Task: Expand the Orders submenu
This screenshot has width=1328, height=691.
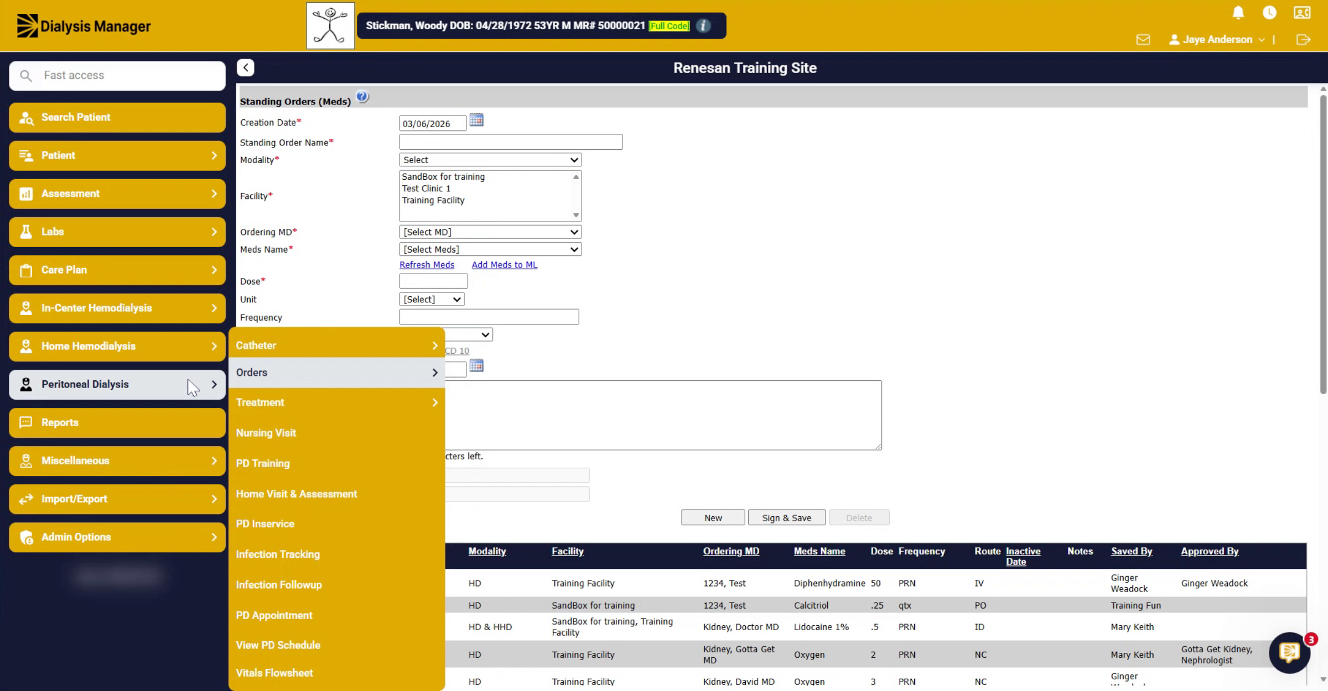Action: click(x=336, y=373)
